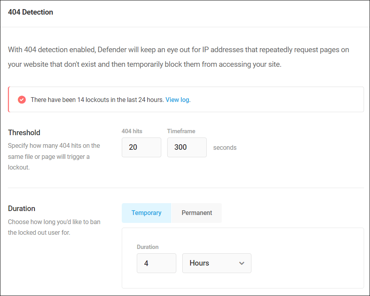Select the Permanent duration tab
Viewport: 370px width, 296px height.
pyautogui.click(x=196, y=213)
